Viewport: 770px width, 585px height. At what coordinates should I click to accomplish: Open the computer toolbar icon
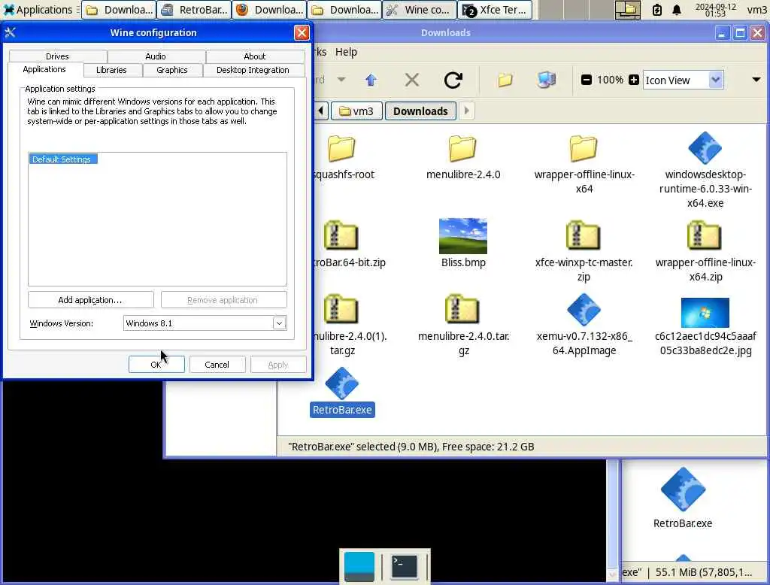click(x=546, y=80)
